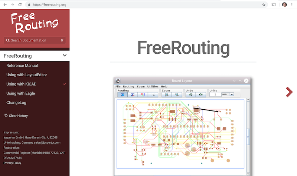Screen dimensions: 297x176
Task: Open the um units dropdown
Action: [x=232, y=94]
